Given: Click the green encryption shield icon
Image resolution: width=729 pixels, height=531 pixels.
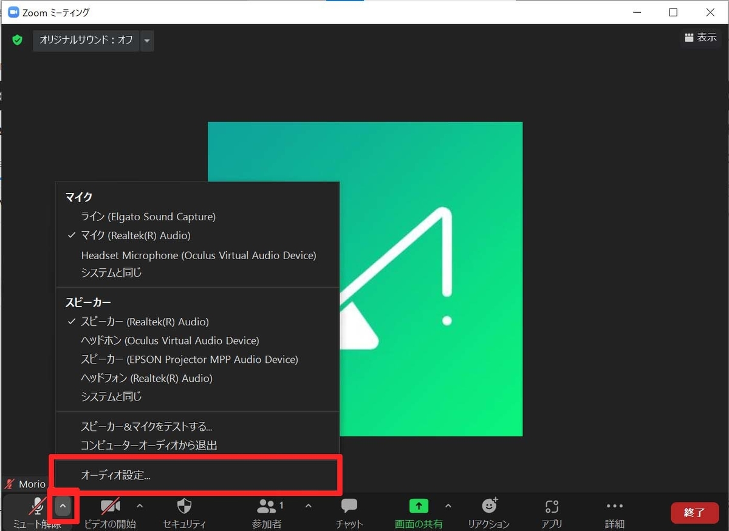Looking at the screenshot, I should tap(17, 40).
